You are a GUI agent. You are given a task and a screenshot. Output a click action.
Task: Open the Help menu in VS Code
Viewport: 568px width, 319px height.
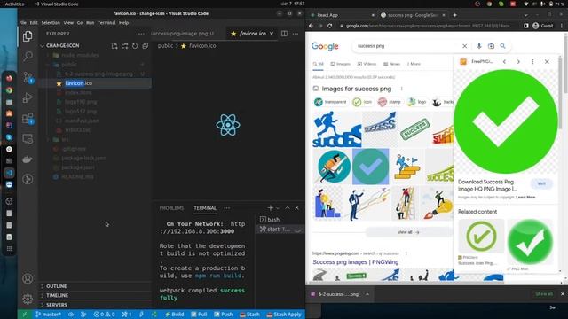(124, 22)
